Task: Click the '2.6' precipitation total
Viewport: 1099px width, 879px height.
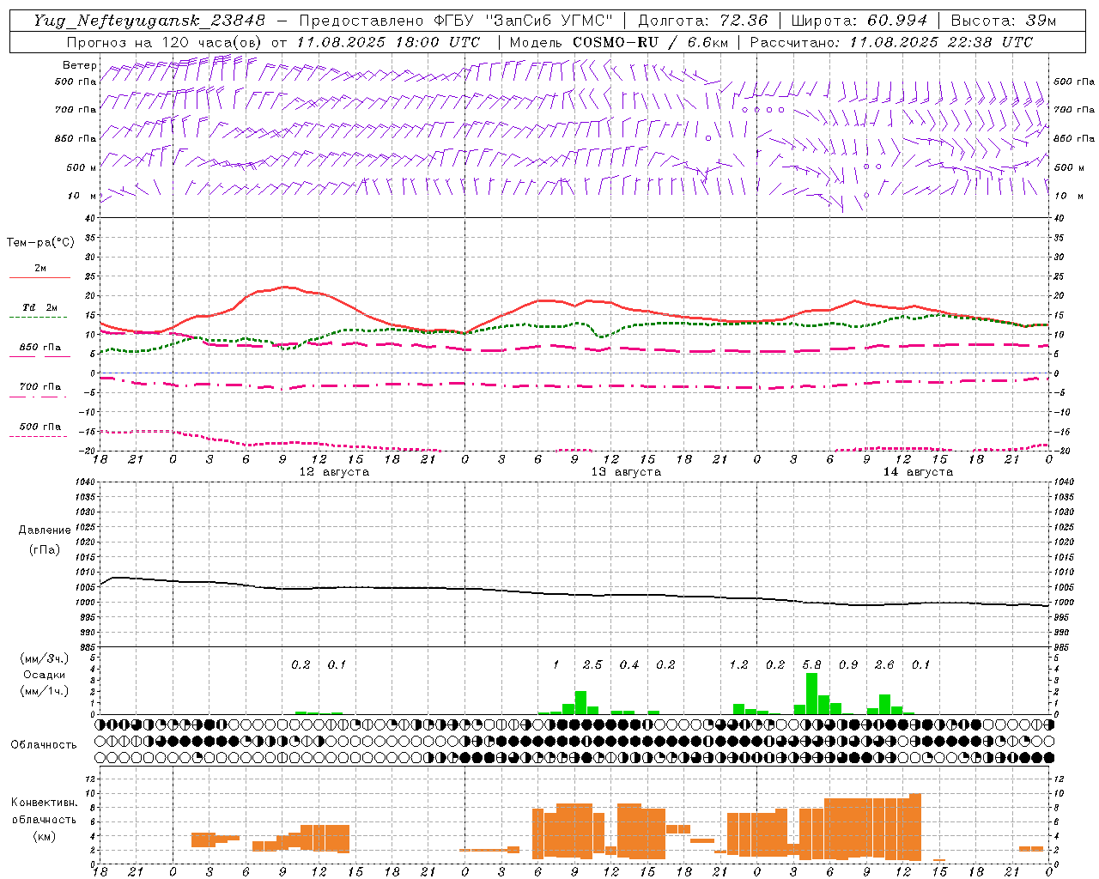Action: [x=884, y=664]
